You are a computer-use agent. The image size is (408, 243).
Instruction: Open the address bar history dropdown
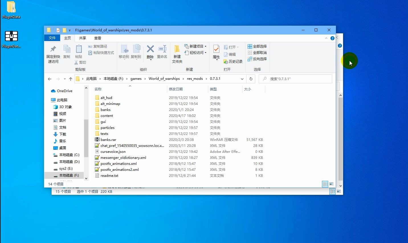click(x=242, y=79)
